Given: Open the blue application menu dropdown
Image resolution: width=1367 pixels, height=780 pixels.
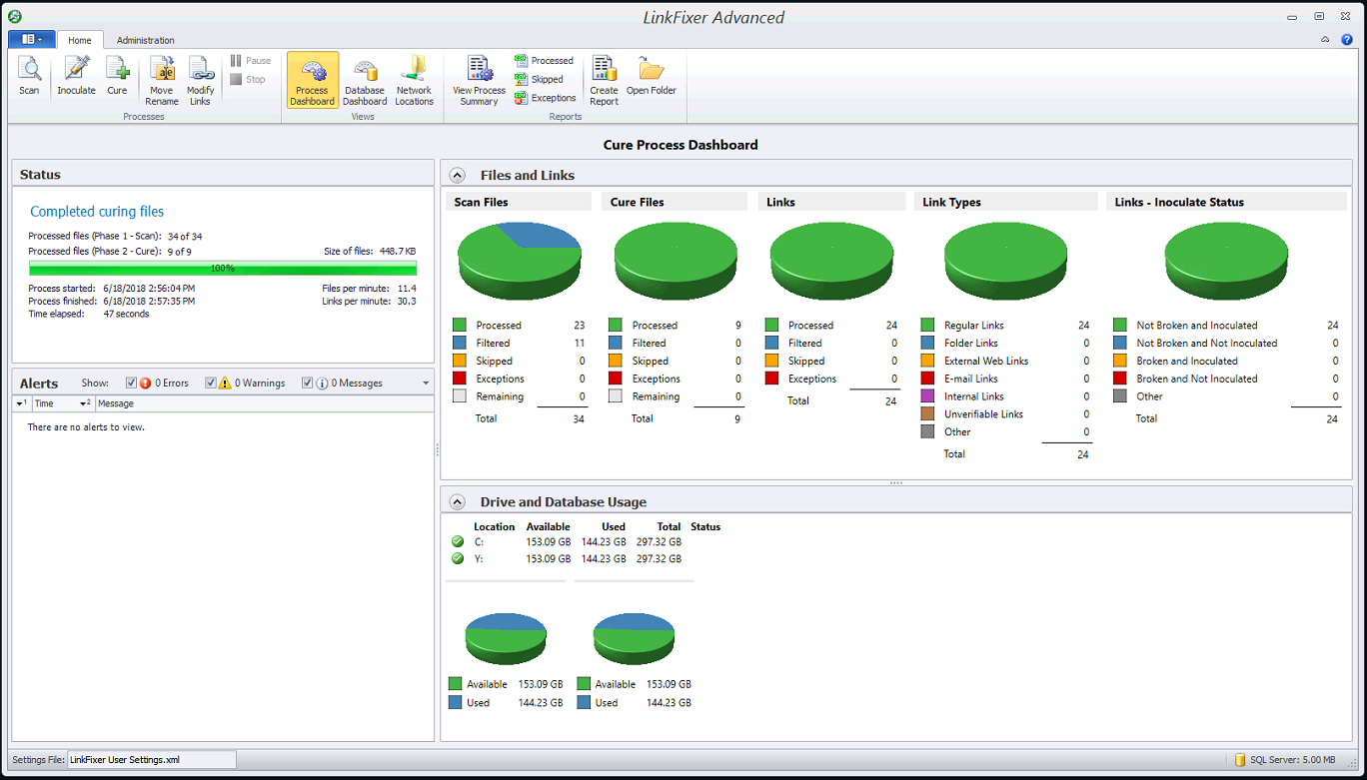Looking at the screenshot, I should coord(32,39).
